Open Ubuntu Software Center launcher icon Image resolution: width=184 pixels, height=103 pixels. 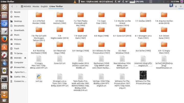(4, 47)
